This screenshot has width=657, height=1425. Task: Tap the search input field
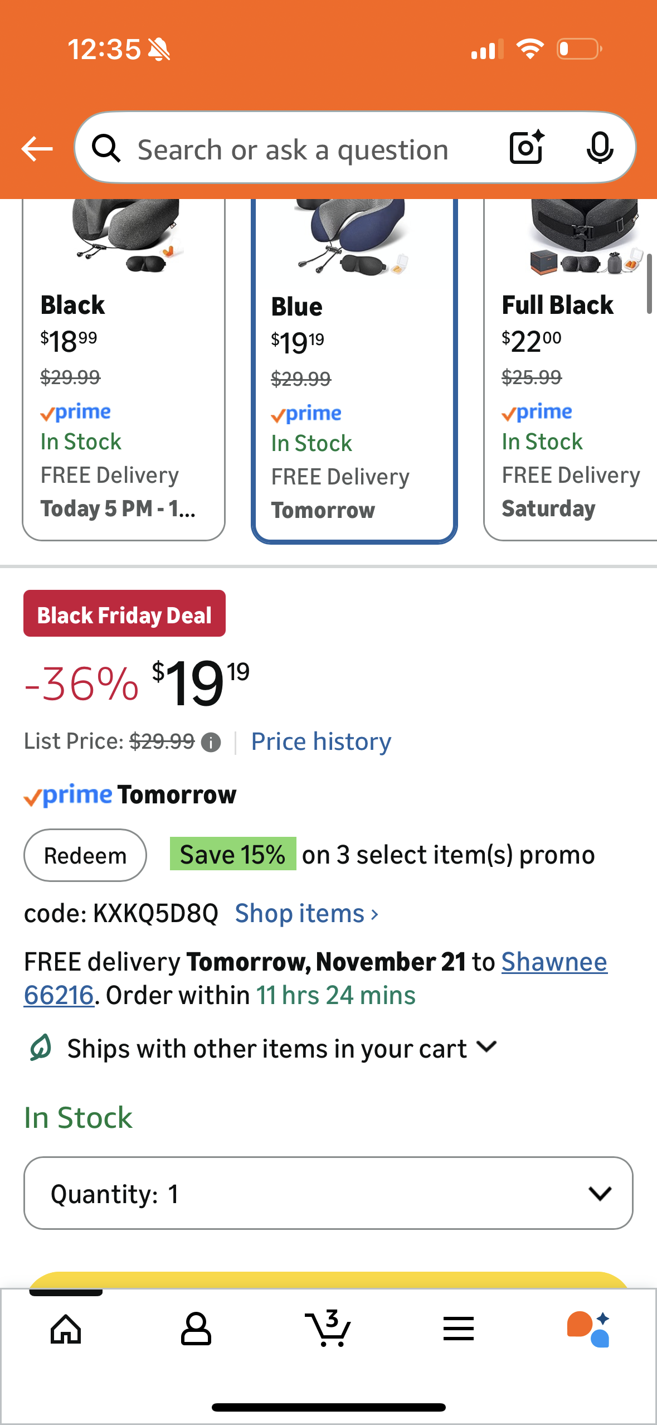[x=293, y=149]
